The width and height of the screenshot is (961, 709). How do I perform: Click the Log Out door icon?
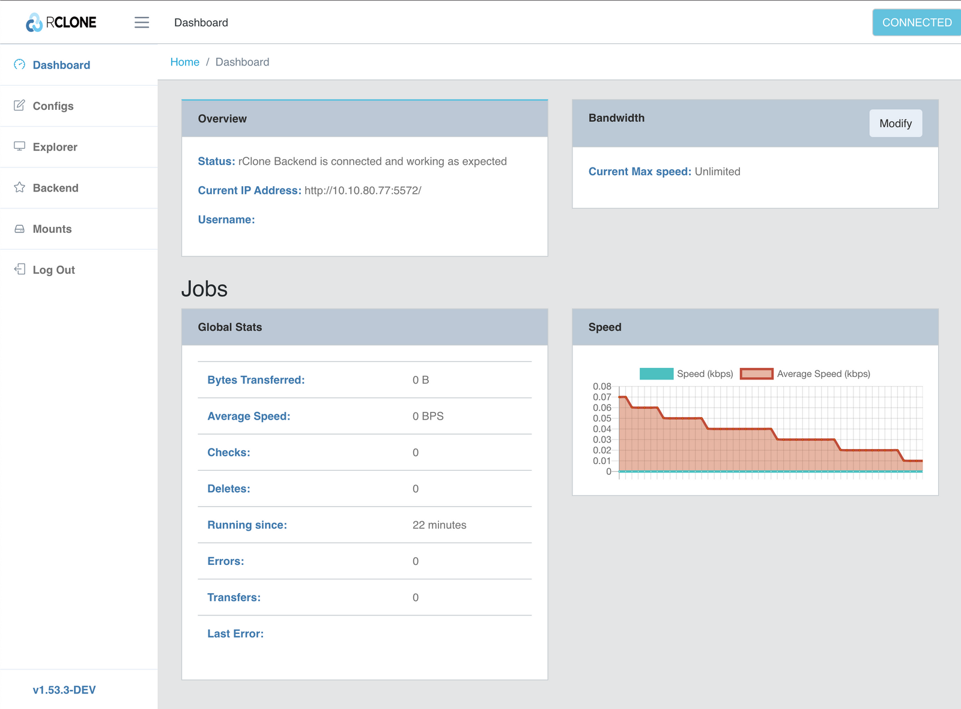click(x=20, y=269)
